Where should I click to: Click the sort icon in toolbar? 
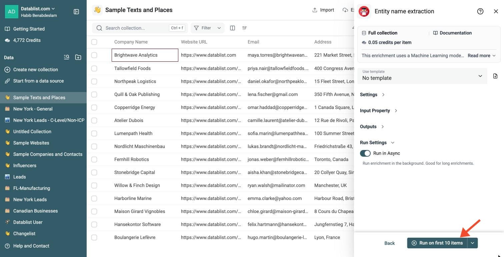(x=245, y=28)
